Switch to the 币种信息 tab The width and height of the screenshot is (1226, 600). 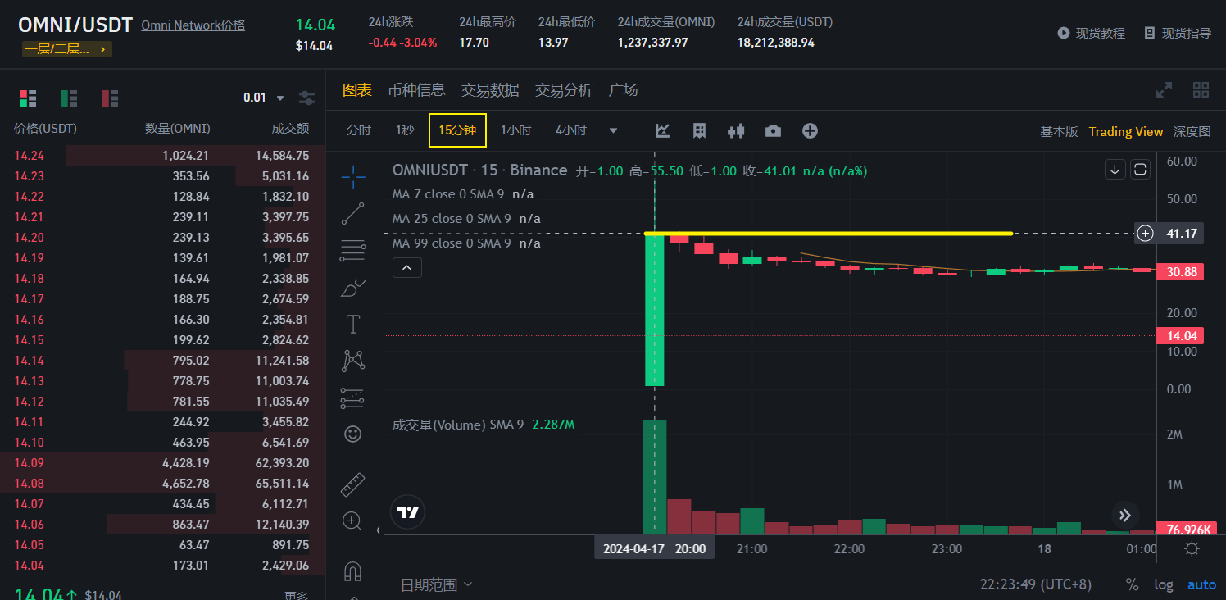[416, 90]
